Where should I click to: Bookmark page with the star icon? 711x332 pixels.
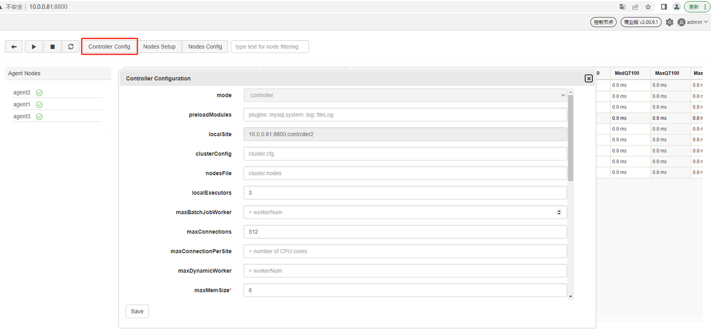click(x=648, y=7)
